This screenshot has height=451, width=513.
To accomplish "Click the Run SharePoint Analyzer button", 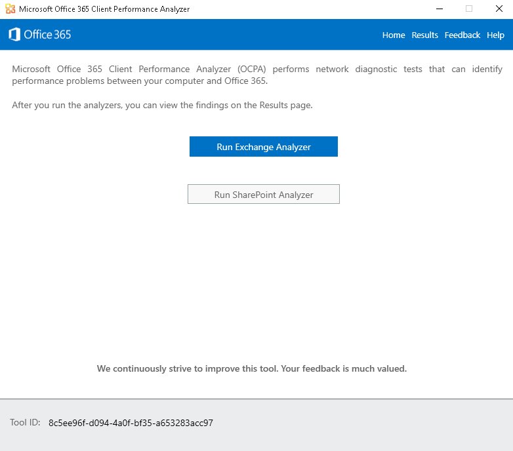I will [x=264, y=194].
